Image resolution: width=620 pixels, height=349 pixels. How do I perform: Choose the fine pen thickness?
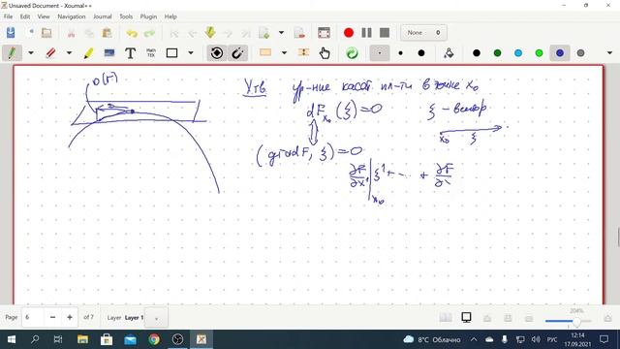coord(380,53)
